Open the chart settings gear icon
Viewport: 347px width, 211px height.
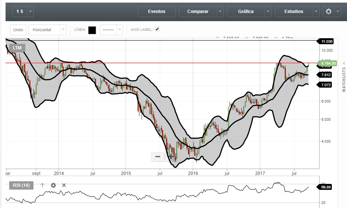(x=328, y=12)
